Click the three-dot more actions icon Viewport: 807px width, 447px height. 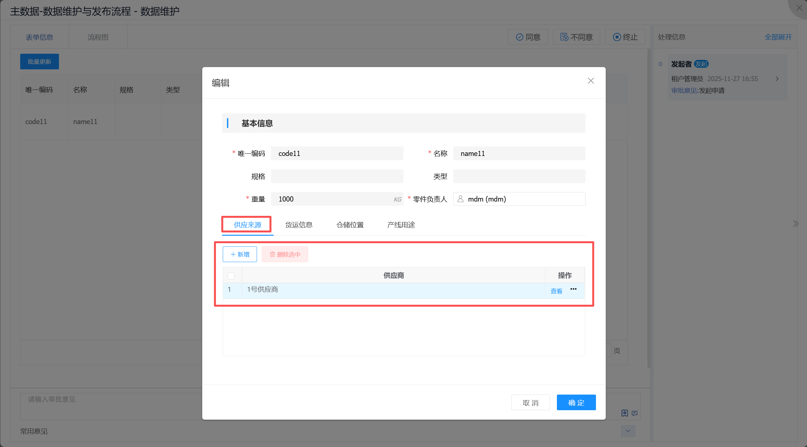573,289
